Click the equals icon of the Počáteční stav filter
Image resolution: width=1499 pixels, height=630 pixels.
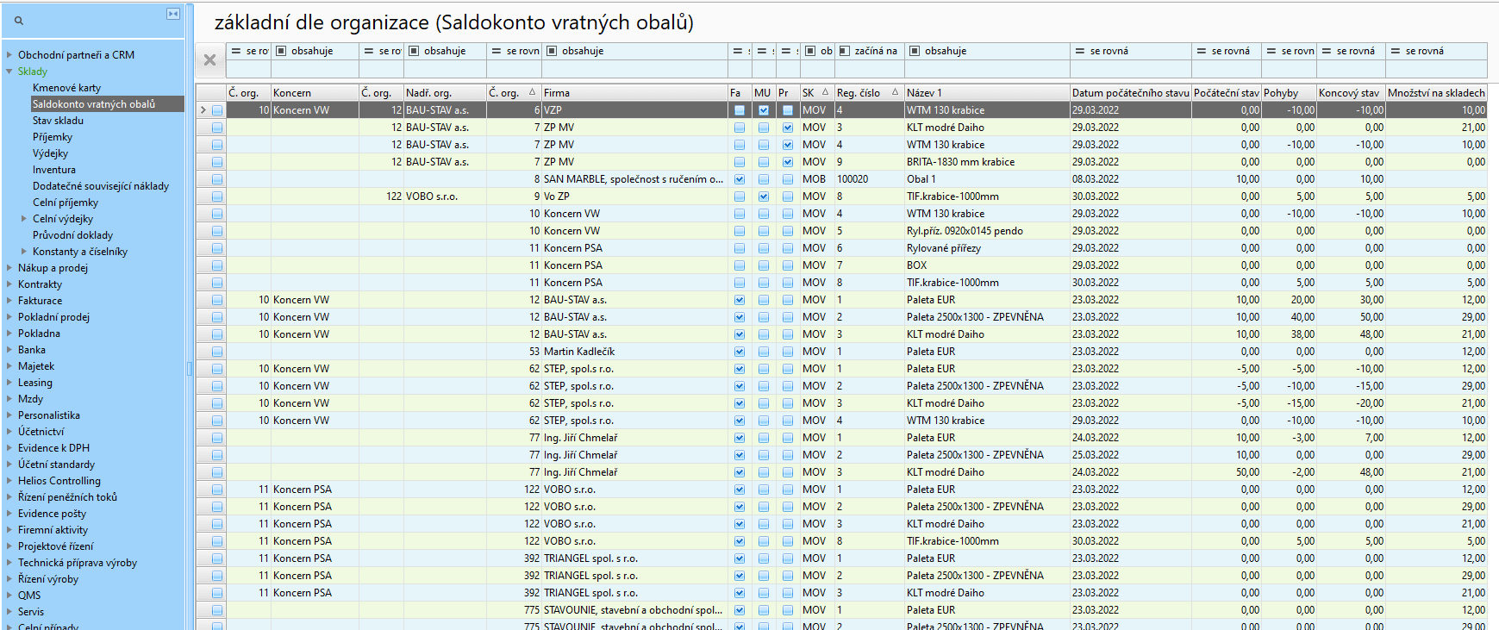pos(1202,51)
